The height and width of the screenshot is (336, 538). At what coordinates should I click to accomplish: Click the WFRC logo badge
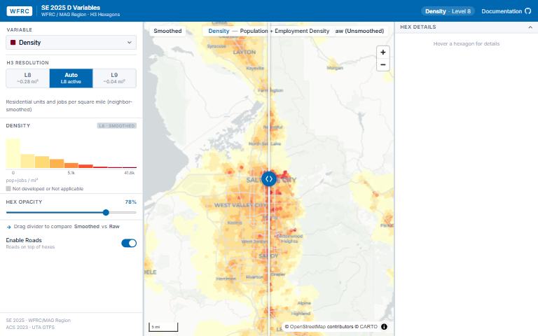tap(20, 11)
